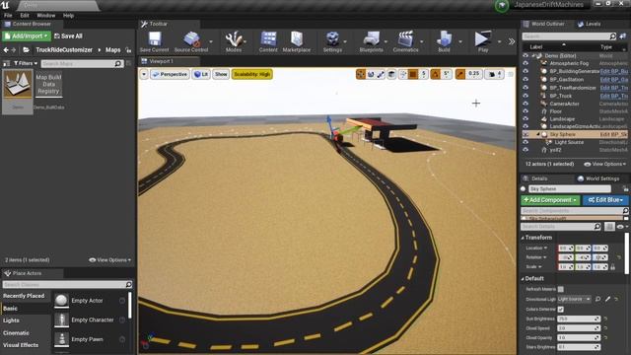Open the Edit menu
Image resolution: width=631 pixels, height=355 pixels.
[x=25, y=16]
